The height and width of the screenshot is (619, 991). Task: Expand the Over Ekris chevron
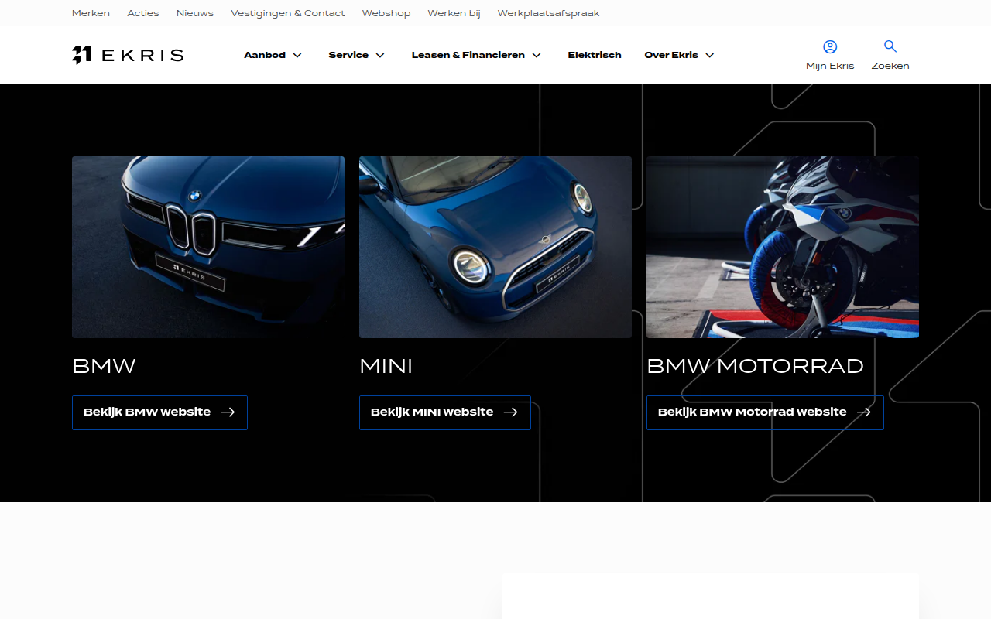[710, 56]
